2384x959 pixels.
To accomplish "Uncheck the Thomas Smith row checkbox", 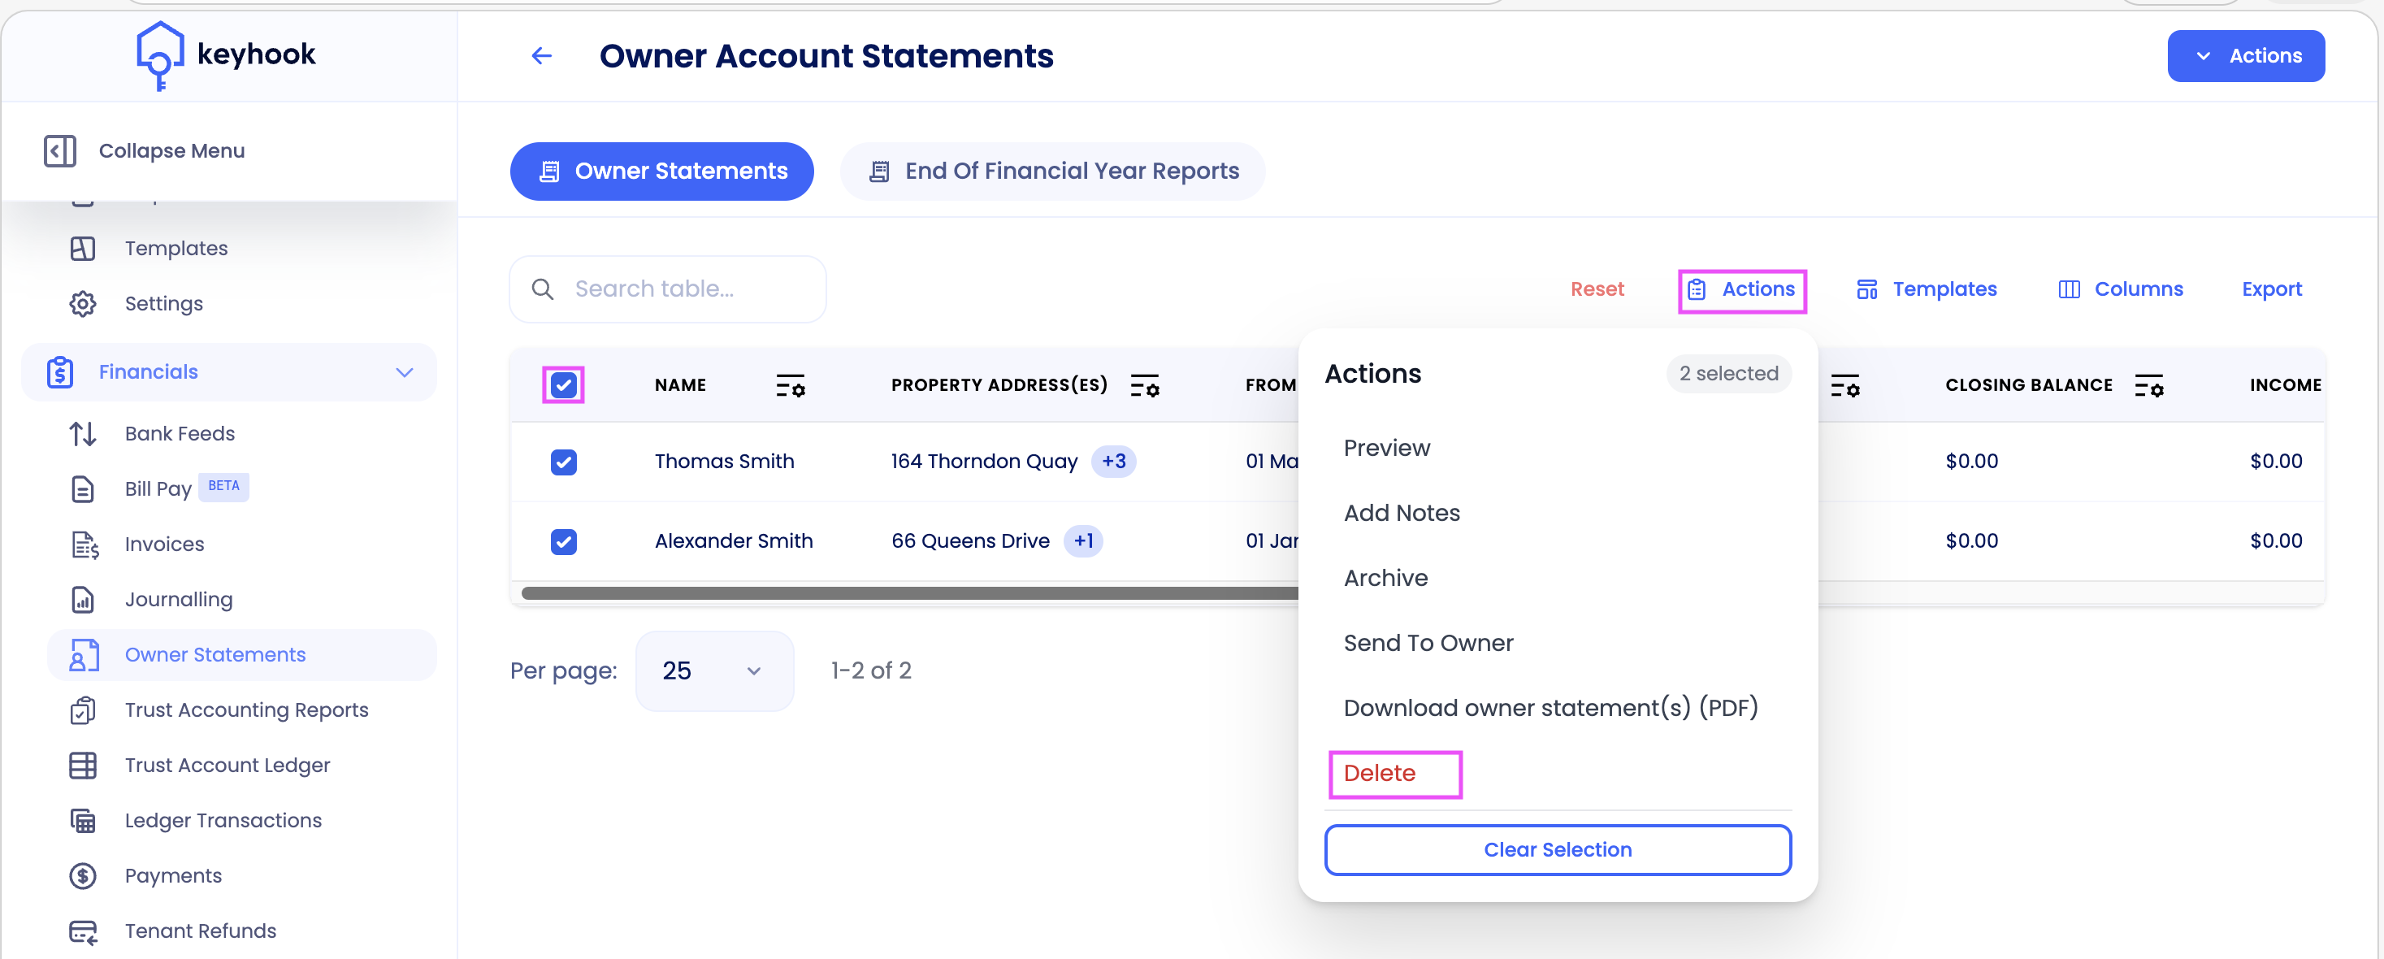I will (564, 462).
